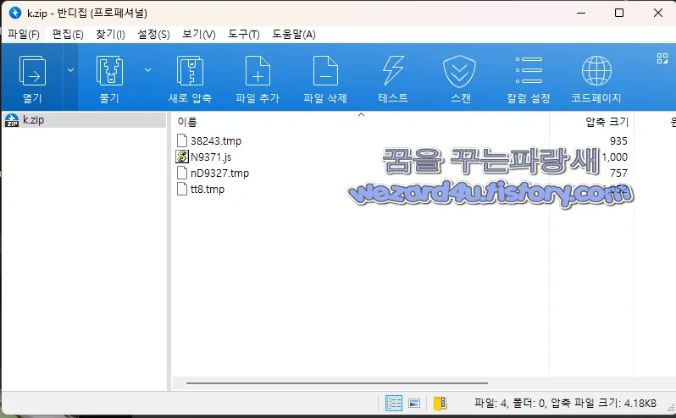Click the horizontal scrollbar of the file list
The width and height of the screenshot is (676, 418).
pyautogui.click(x=337, y=382)
